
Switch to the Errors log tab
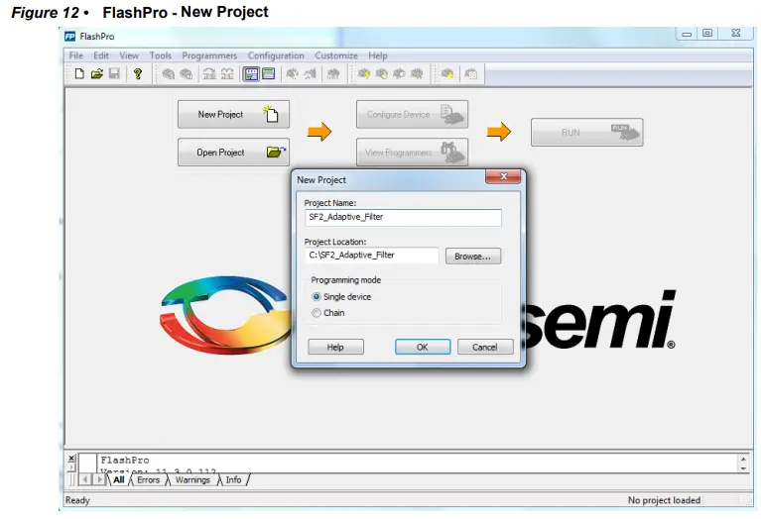(148, 479)
